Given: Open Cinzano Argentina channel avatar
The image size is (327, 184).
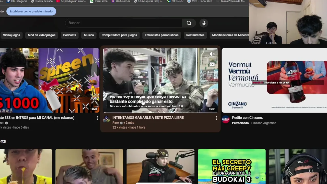Looking at the screenshot, I should [x=226, y=119].
